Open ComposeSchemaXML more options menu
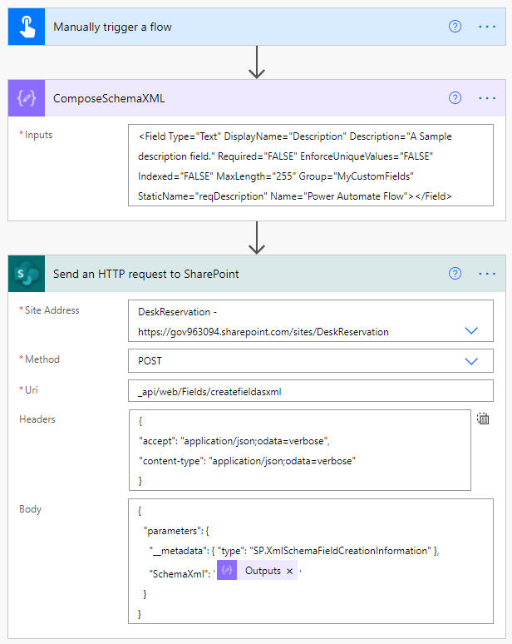The width and height of the screenshot is (512, 644). (487, 98)
